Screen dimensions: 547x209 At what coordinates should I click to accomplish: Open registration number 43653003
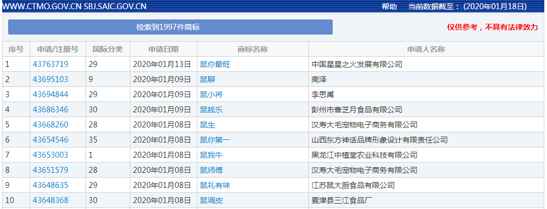pyautogui.click(x=50, y=155)
